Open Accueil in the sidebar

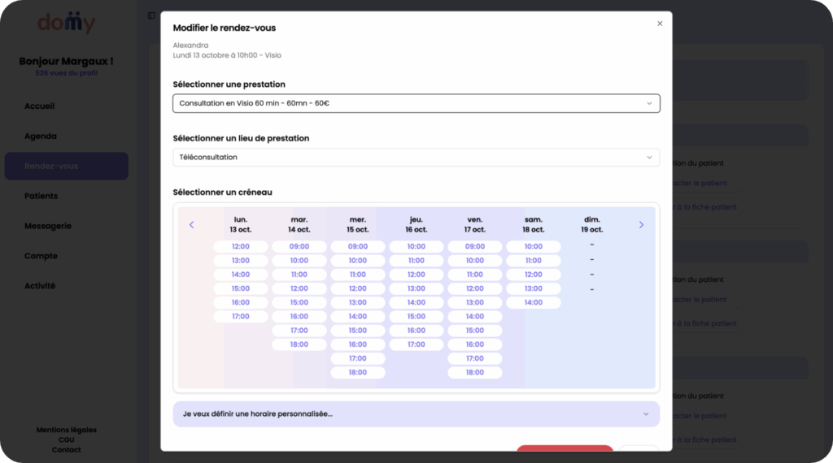tap(40, 106)
